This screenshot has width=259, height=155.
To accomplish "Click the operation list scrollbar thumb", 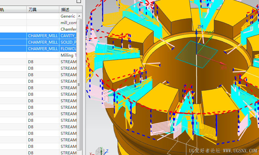I will [79, 84].
